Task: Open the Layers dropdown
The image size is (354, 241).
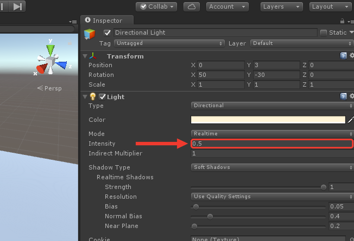Action: 282,6
